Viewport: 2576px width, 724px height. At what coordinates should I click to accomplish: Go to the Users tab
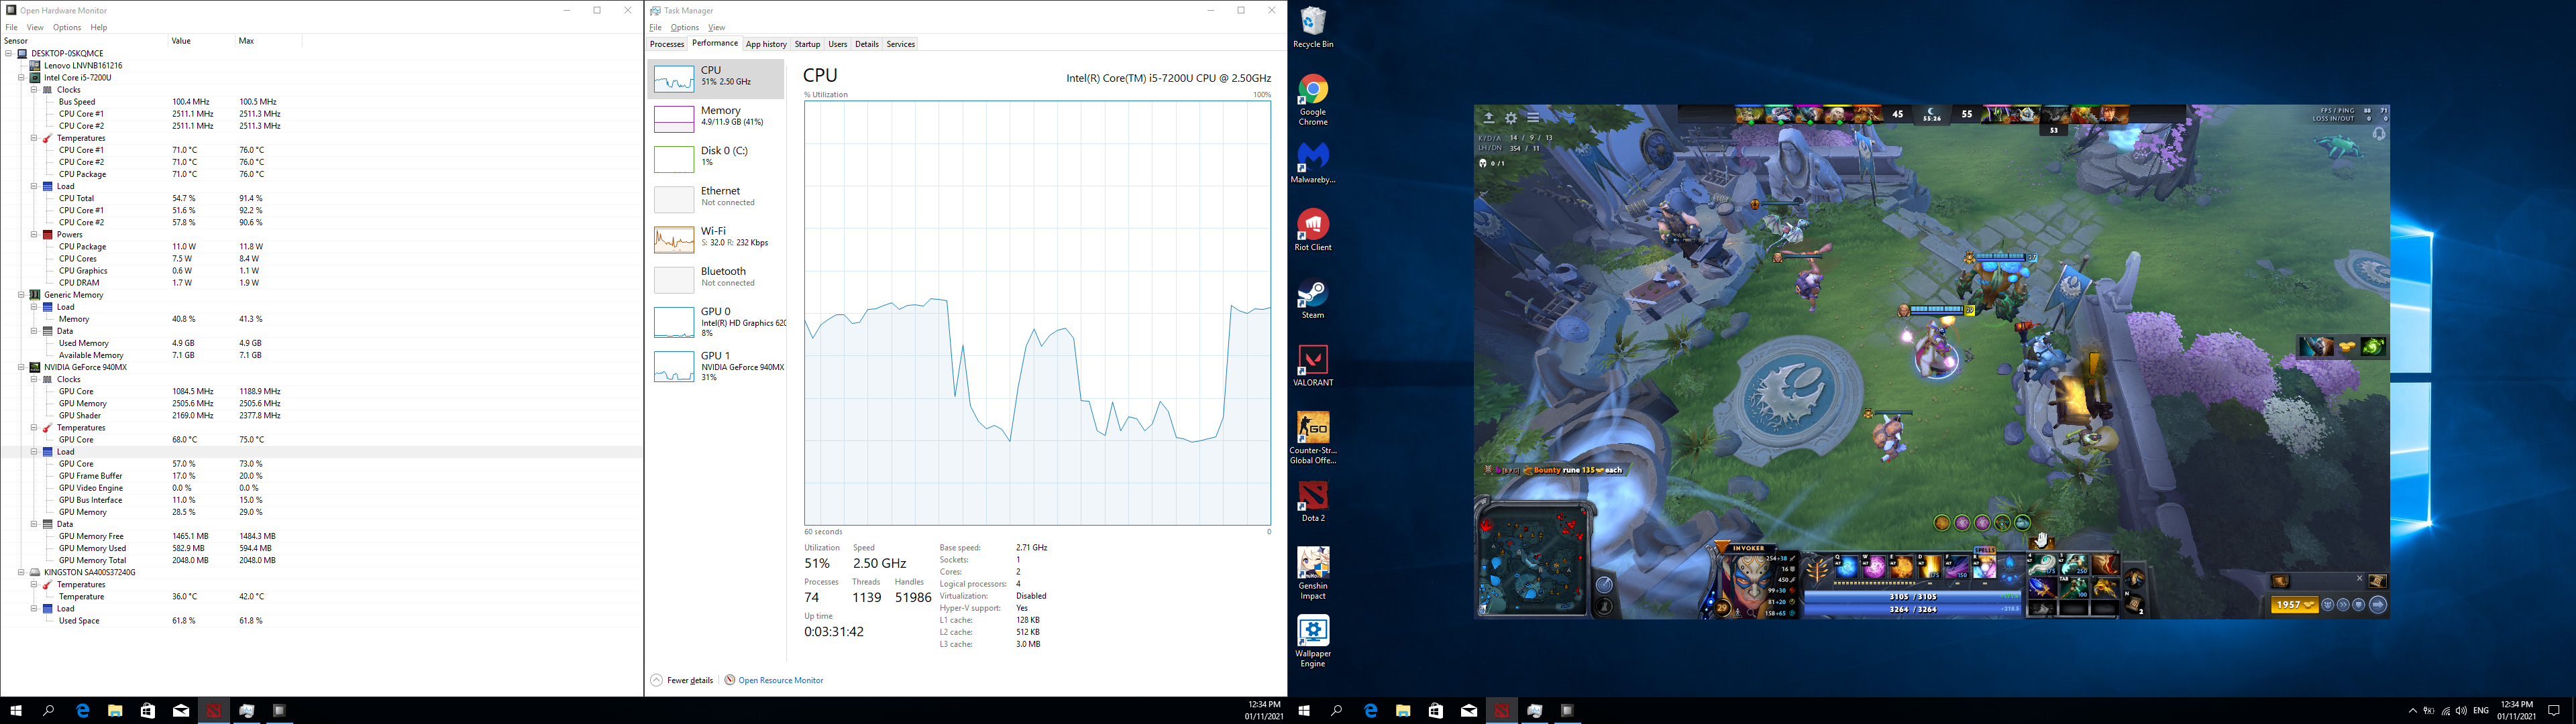(x=838, y=44)
